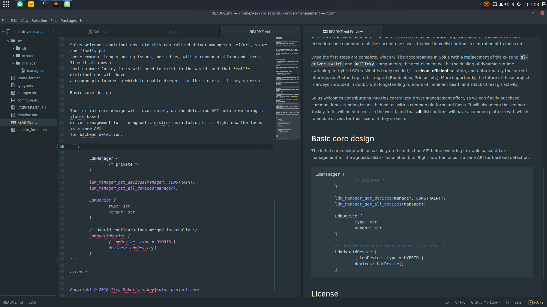Open manager.c in the tree view

(x=35, y=71)
